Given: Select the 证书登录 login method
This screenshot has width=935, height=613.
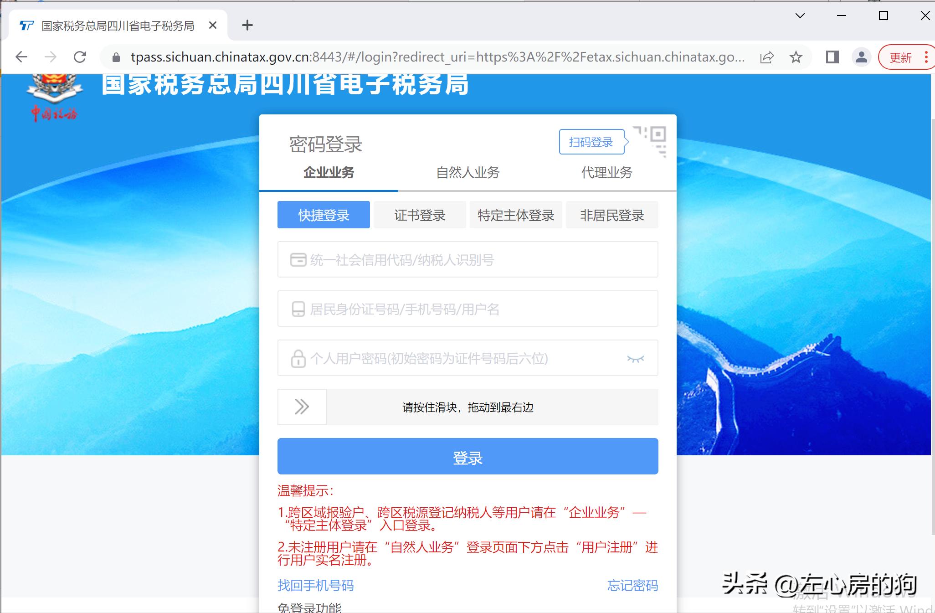Looking at the screenshot, I should click(x=420, y=215).
